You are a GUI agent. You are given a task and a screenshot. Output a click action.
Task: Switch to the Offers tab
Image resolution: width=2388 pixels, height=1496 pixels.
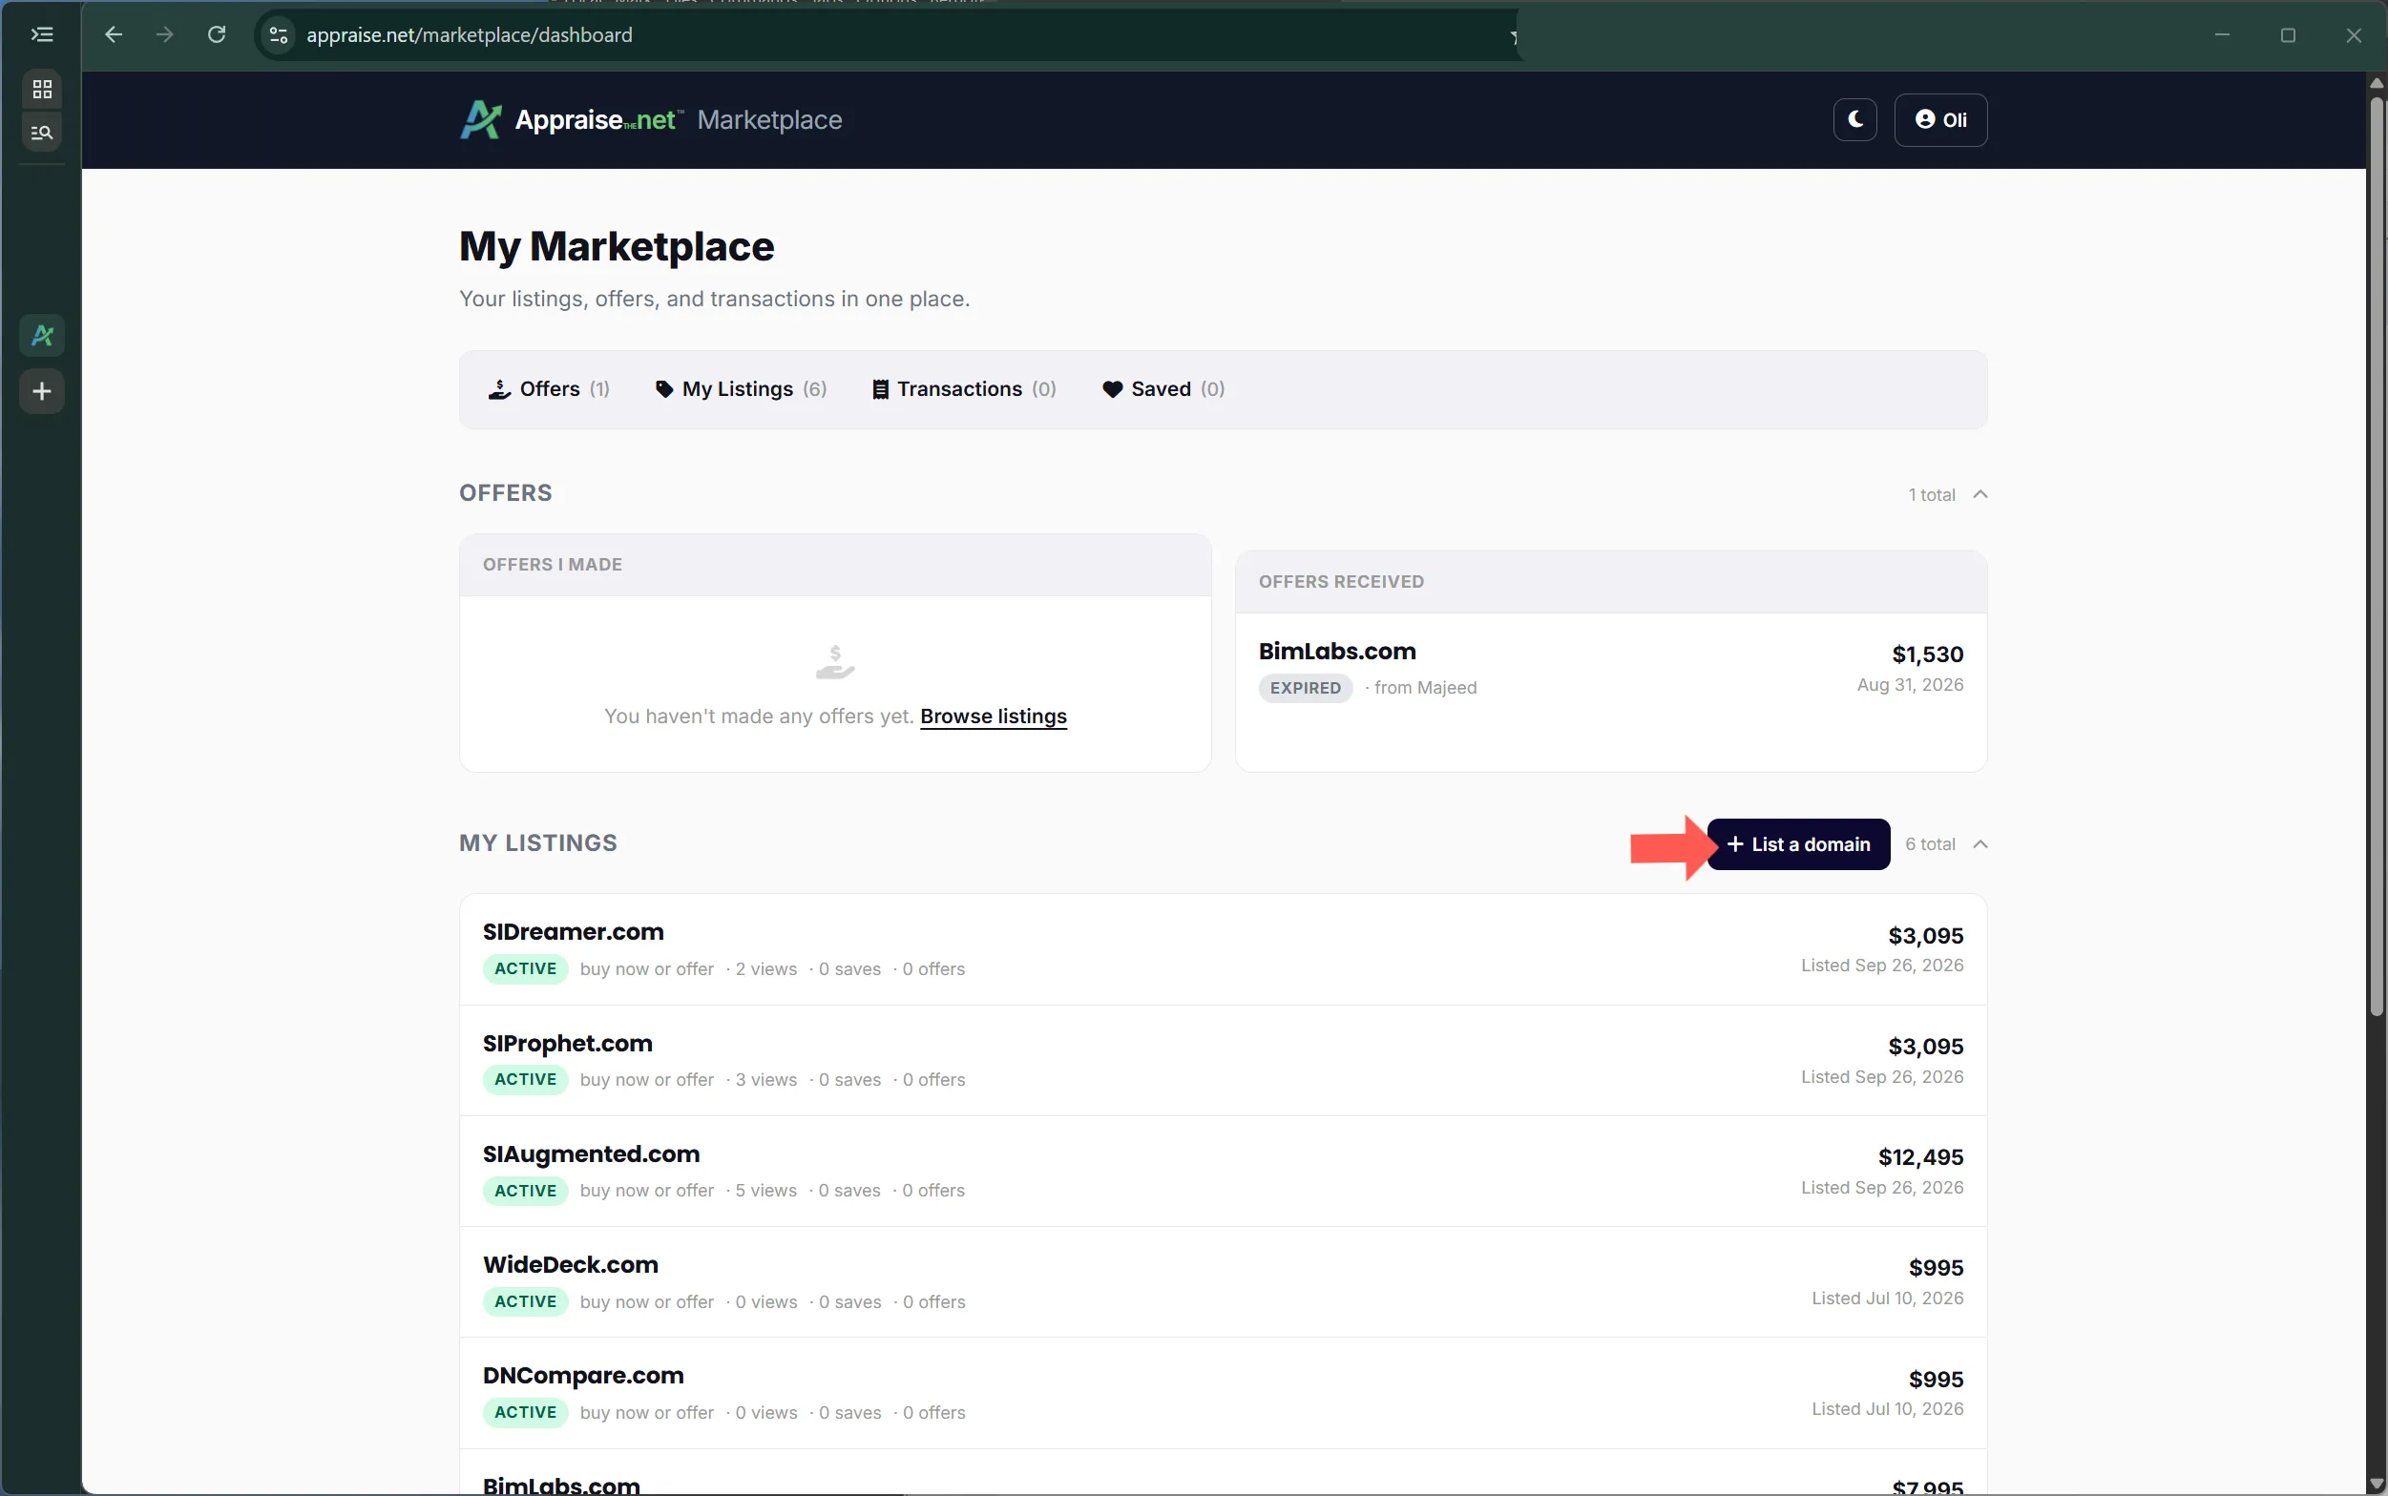pos(549,389)
